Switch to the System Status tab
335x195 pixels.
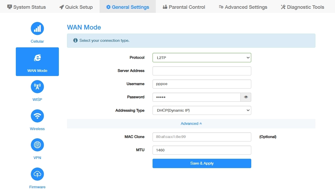[27, 7]
